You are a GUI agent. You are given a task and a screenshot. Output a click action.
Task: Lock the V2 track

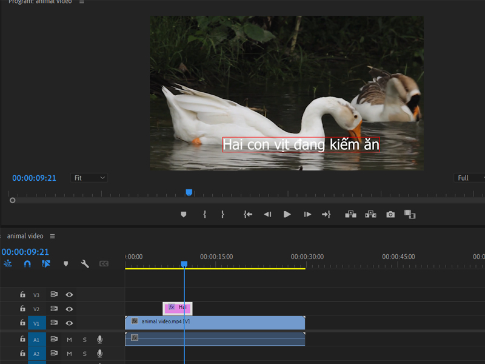[23, 309]
